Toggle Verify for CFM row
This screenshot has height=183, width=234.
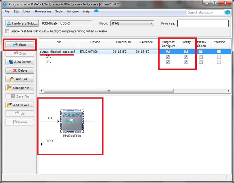tap(186, 57)
